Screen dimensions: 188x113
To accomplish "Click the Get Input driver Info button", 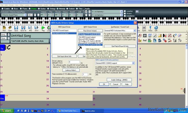I will 64,56.
